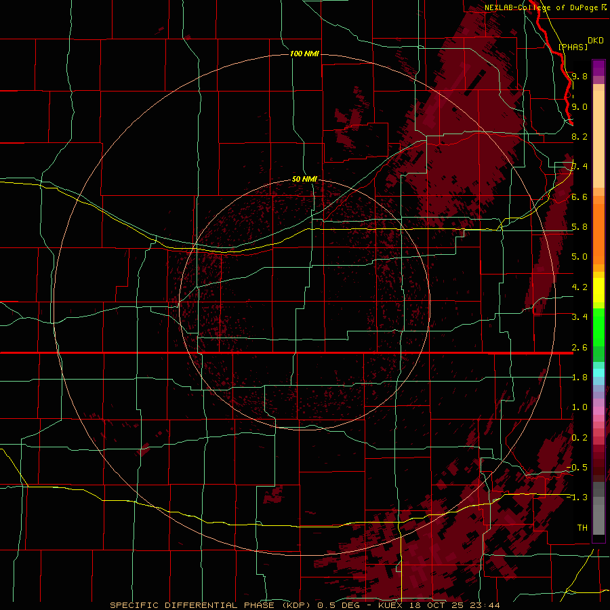
Task: Click the KDP product caption at bottom
Action: pyautogui.click(x=304, y=605)
